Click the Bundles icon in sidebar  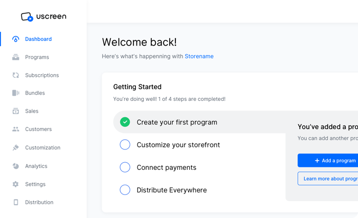click(x=15, y=93)
